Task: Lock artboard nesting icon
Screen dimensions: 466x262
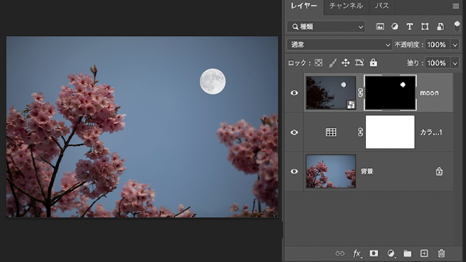Action: 359,63
